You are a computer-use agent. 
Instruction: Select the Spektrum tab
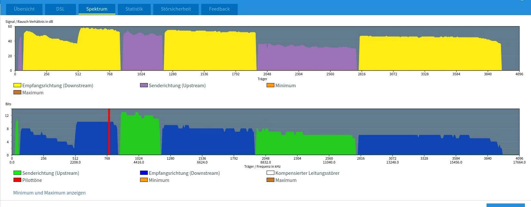click(97, 9)
